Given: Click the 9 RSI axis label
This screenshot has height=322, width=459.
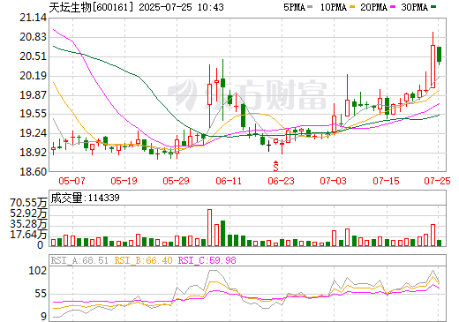Looking at the screenshot, I should (x=44, y=317).
